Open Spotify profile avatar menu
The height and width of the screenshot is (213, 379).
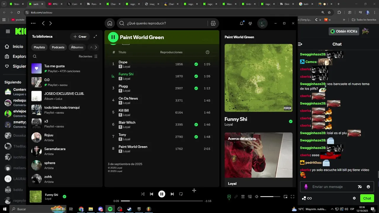coord(262,23)
